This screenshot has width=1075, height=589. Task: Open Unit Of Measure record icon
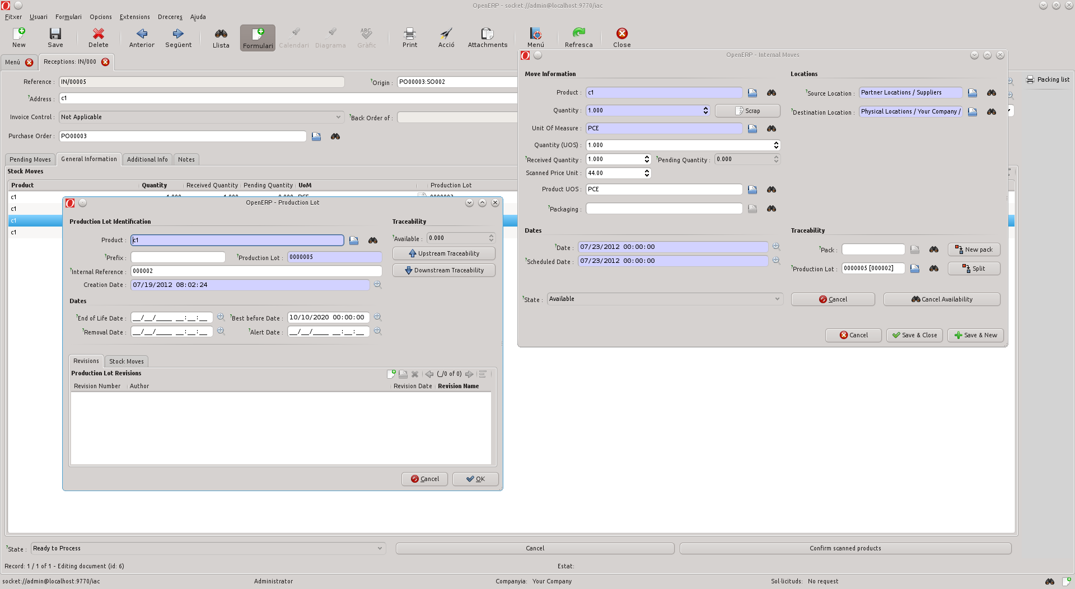(x=752, y=129)
